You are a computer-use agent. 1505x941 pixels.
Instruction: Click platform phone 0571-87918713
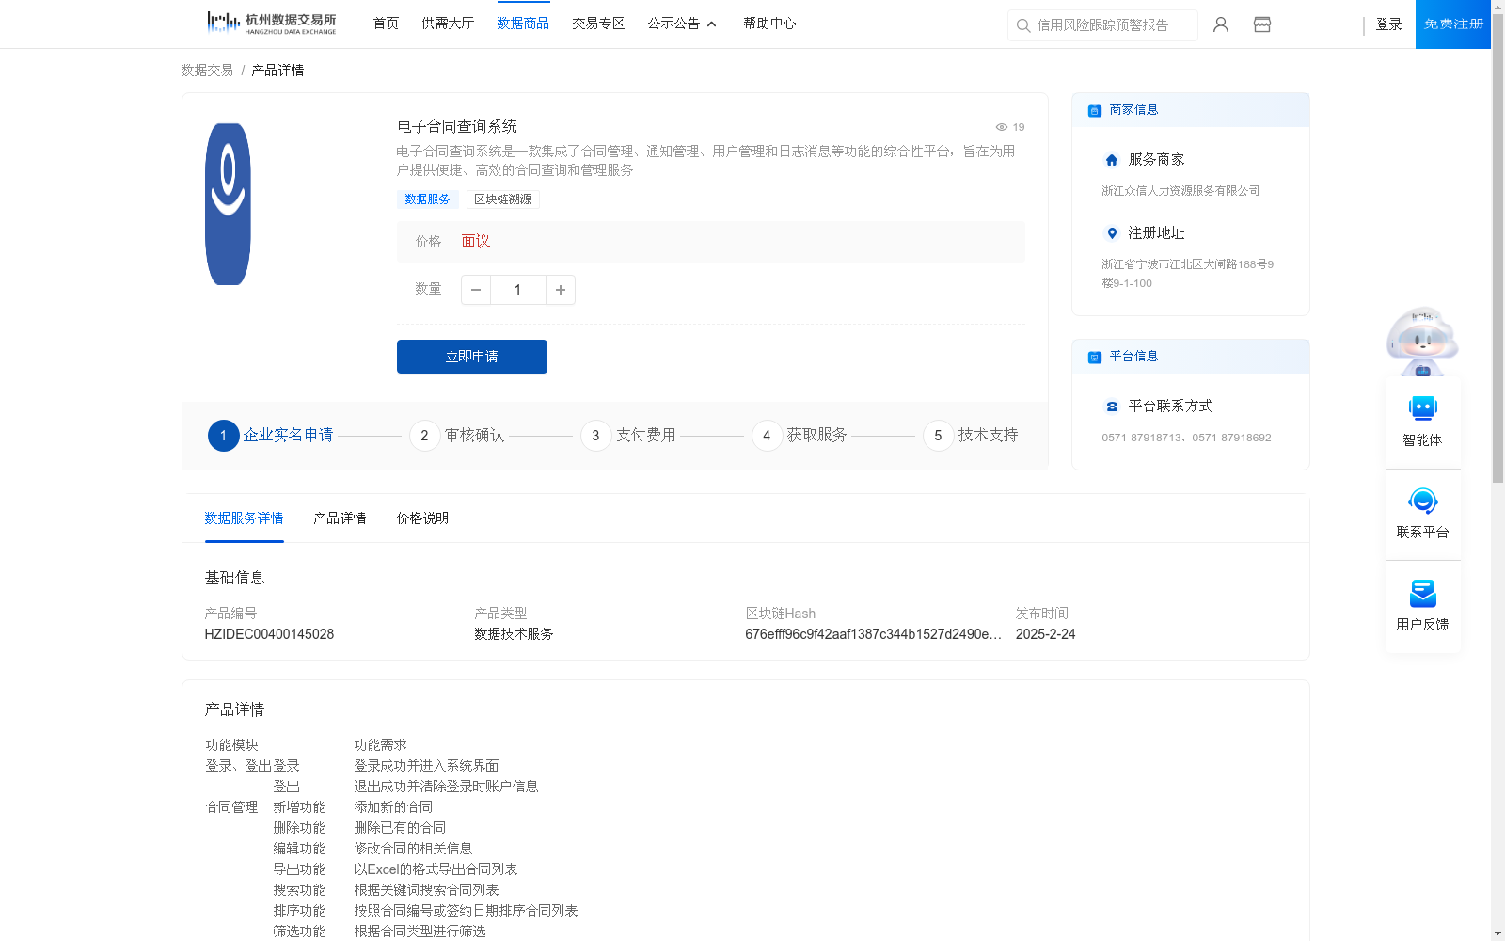[1141, 438]
